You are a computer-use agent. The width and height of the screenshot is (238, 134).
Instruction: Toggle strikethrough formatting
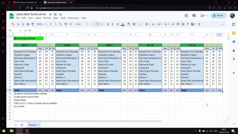(x=118, y=24)
